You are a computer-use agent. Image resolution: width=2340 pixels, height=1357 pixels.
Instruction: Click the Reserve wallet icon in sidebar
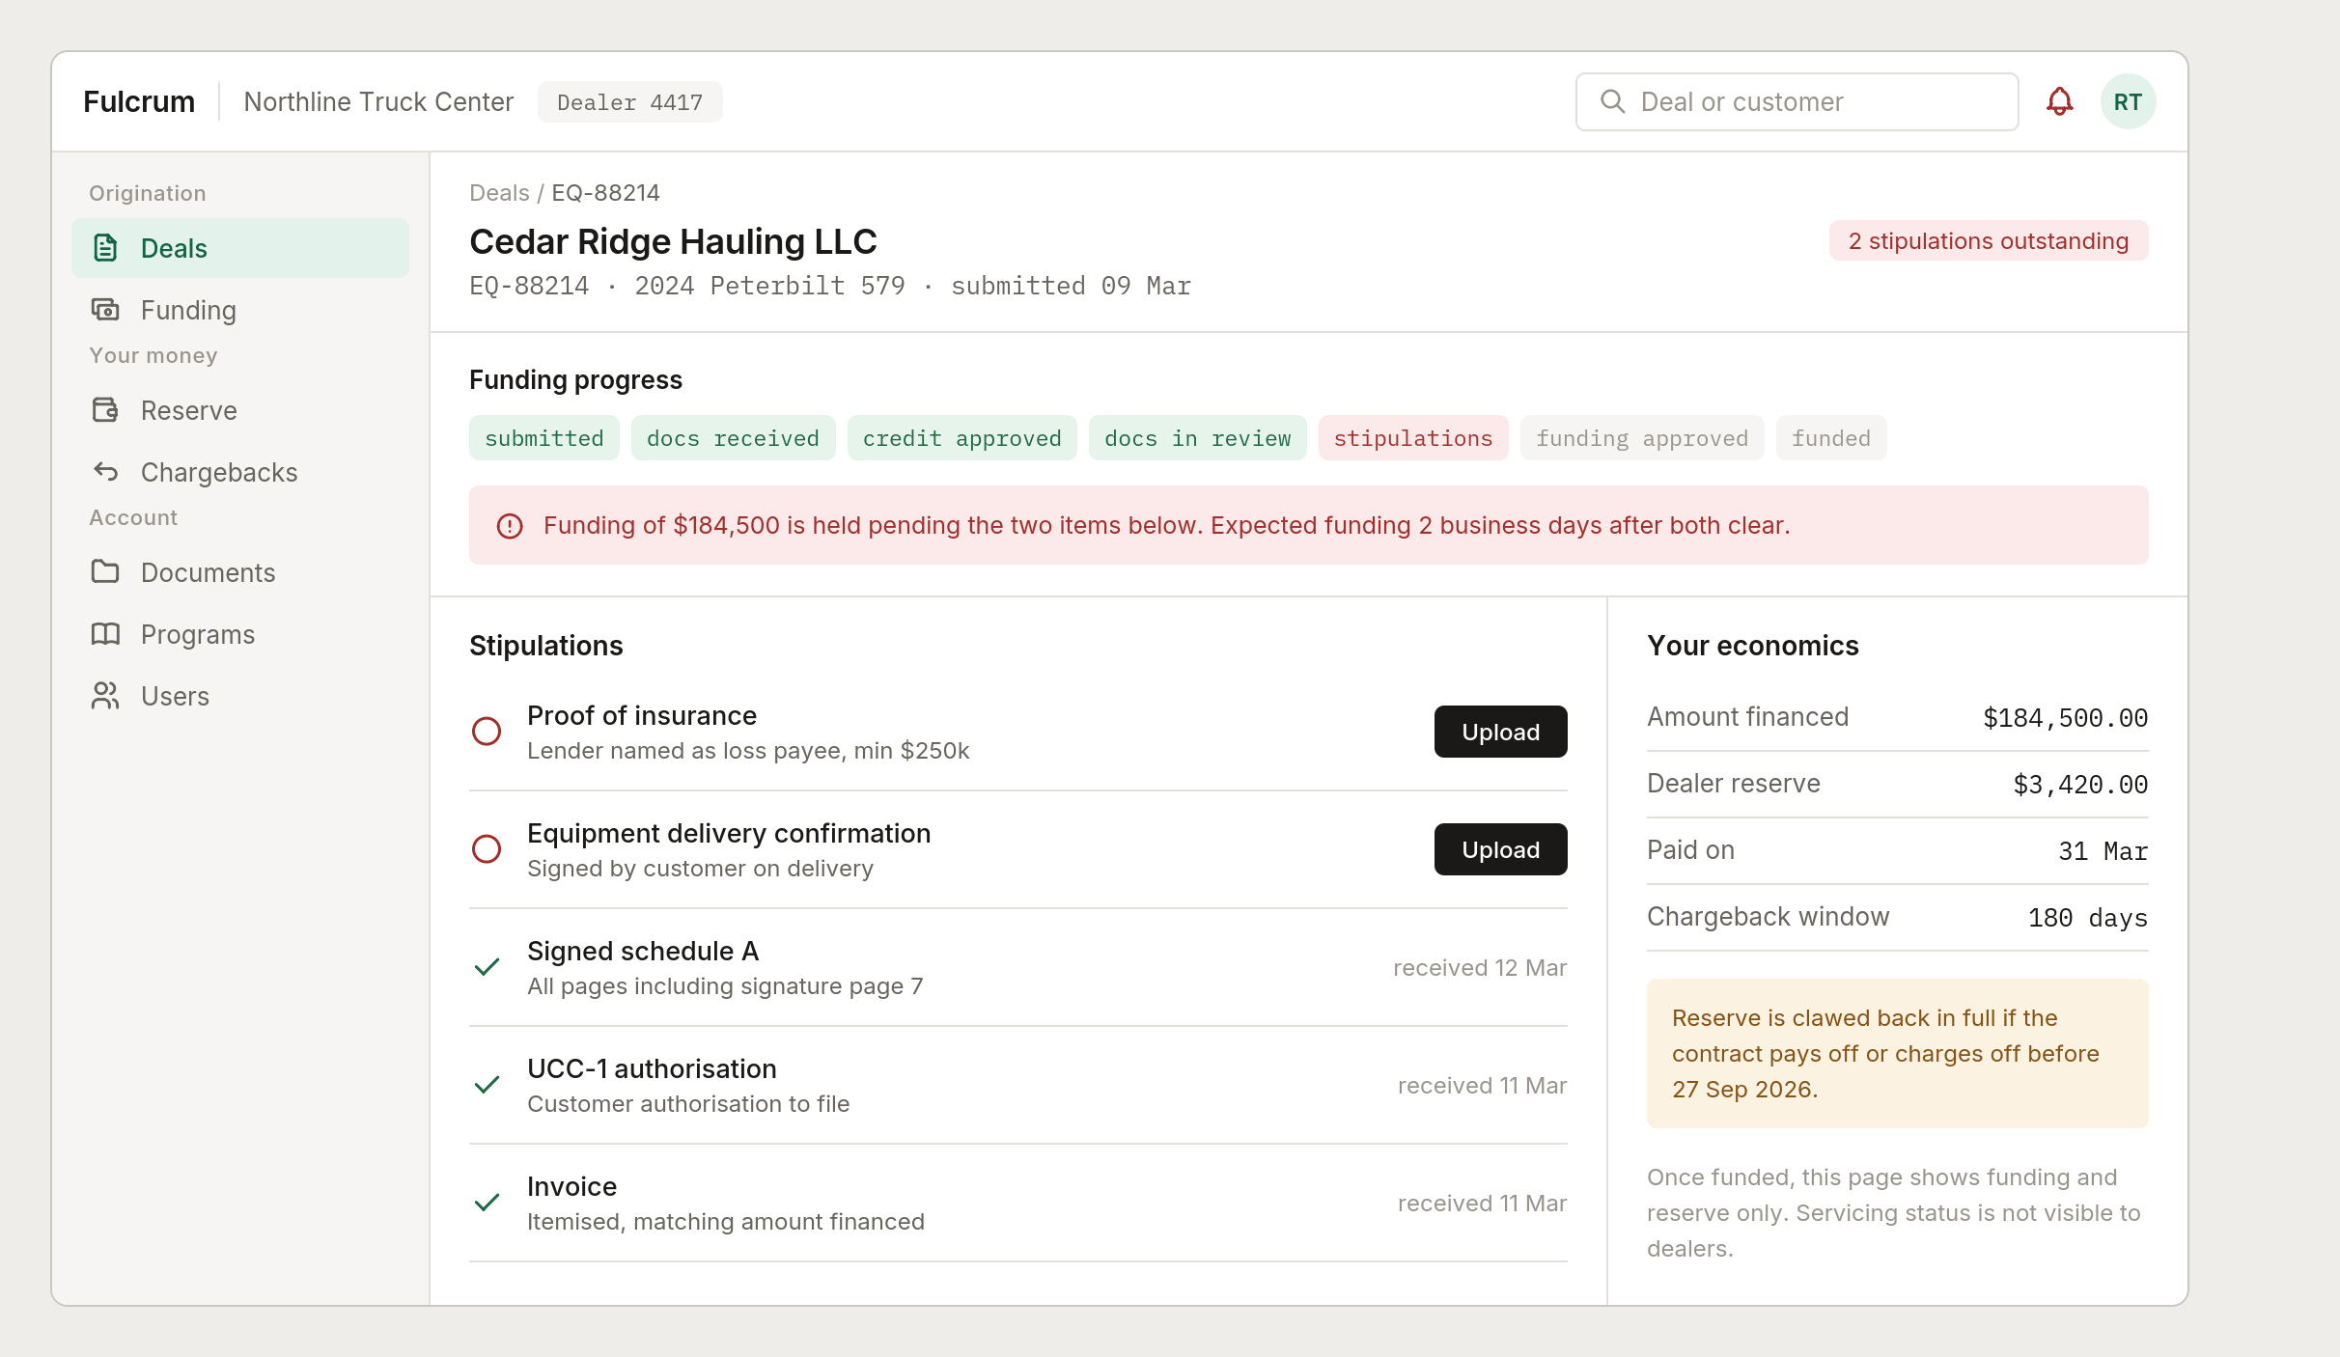(x=105, y=410)
